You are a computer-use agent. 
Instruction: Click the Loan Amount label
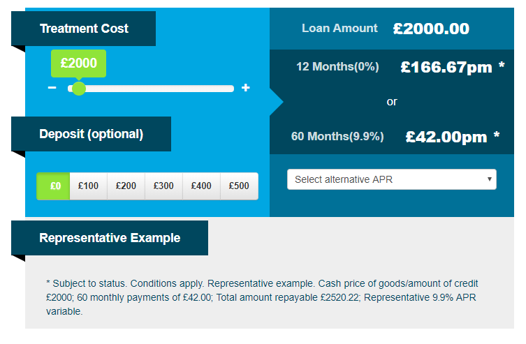339,29
